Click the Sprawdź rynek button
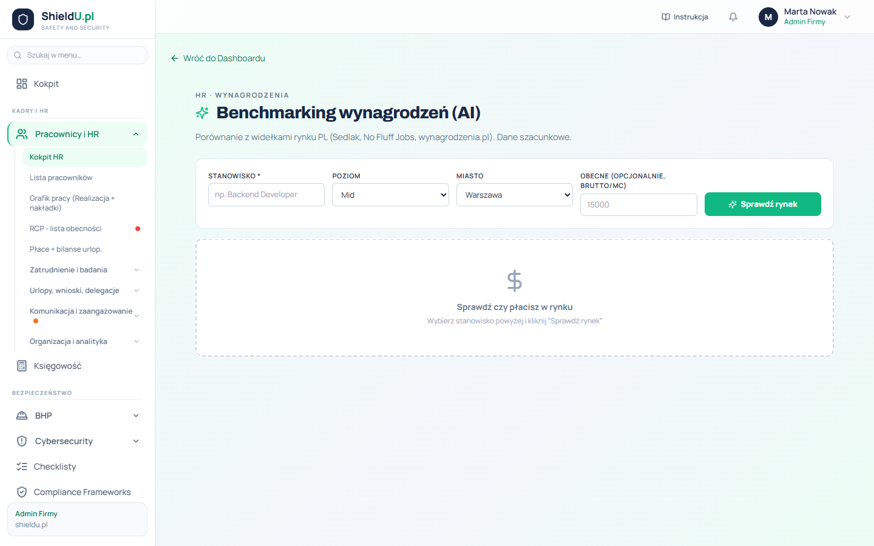Screen dimensions: 874x546 tap(763, 204)
